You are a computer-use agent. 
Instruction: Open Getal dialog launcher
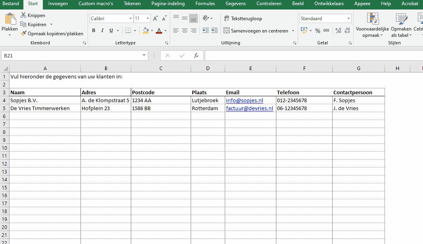click(350, 43)
